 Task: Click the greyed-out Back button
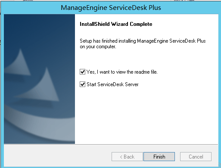[x=127, y=156]
